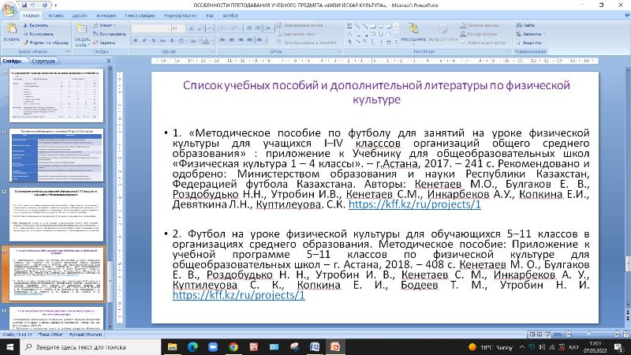631x355 pixels.
Task: Click Русский (Россия) language in status bar
Action: coord(85,334)
